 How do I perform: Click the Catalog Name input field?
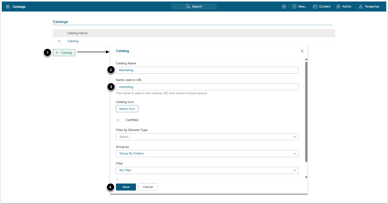(x=207, y=70)
